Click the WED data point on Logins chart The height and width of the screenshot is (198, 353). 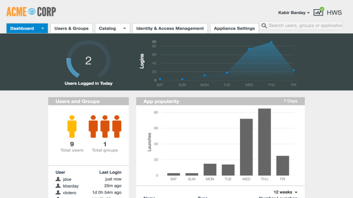(x=249, y=49)
